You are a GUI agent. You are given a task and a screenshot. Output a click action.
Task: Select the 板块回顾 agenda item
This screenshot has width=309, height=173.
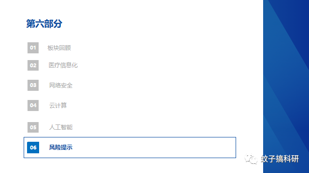coord(59,48)
